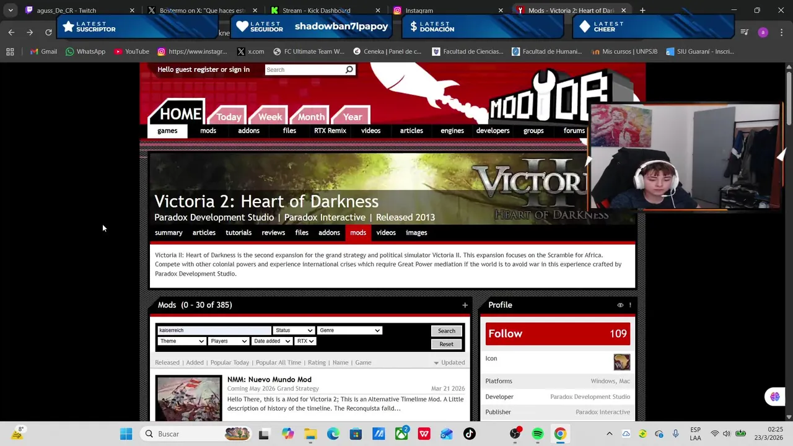Click the plus icon in Mods panel header
Viewport: 793px width, 446px height.
coord(465,305)
